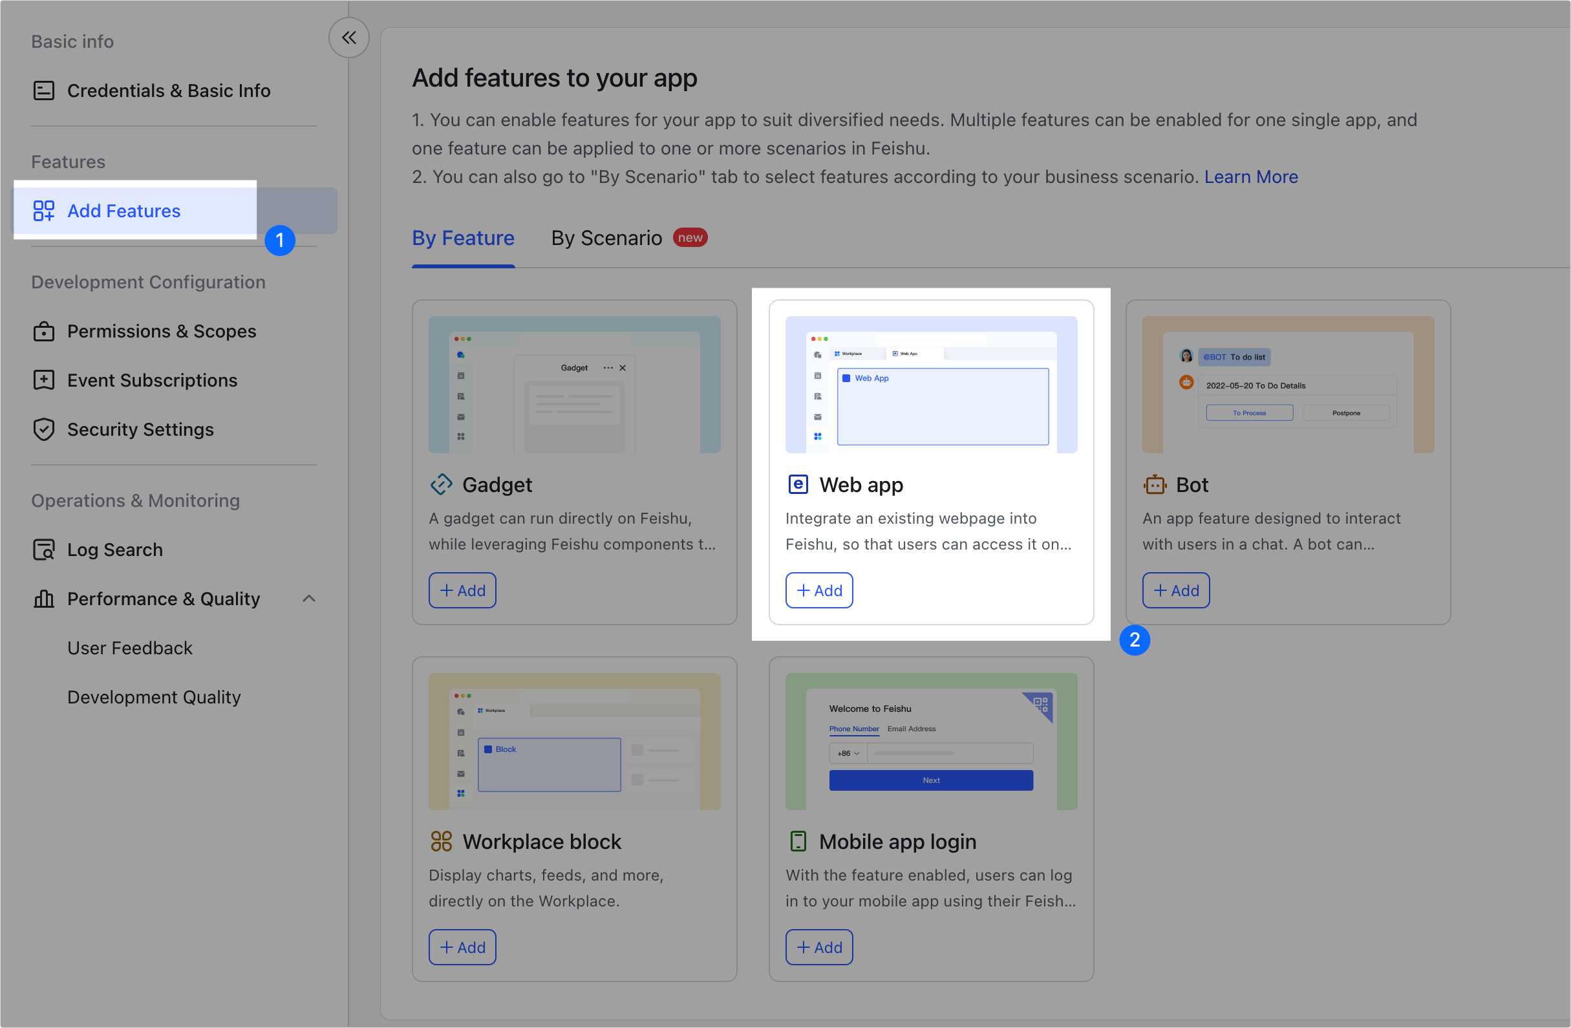Image resolution: width=1571 pixels, height=1028 pixels.
Task: Switch to the By Scenario tab
Action: coord(606,238)
